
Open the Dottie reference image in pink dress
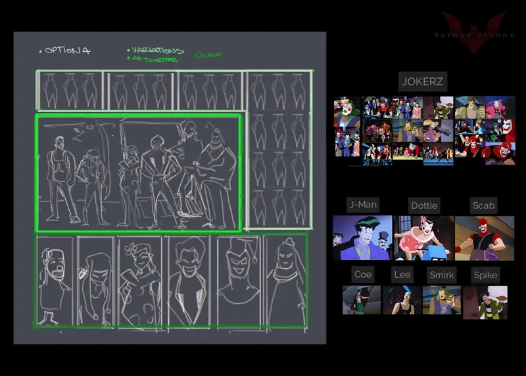click(x=424, y=238)
